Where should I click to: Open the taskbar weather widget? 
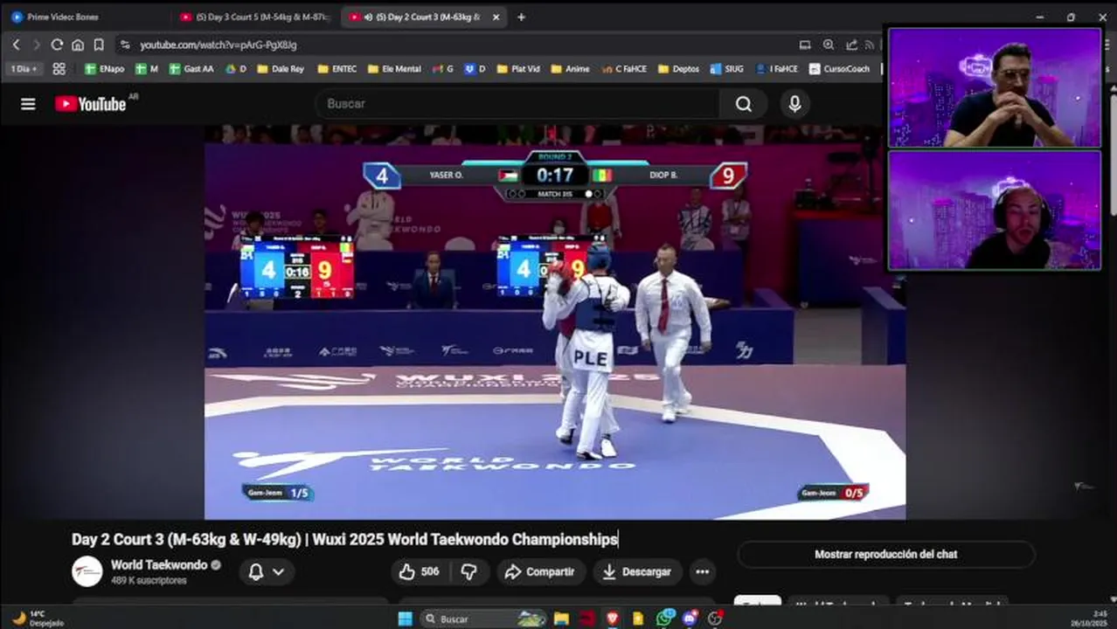point(37,619)
